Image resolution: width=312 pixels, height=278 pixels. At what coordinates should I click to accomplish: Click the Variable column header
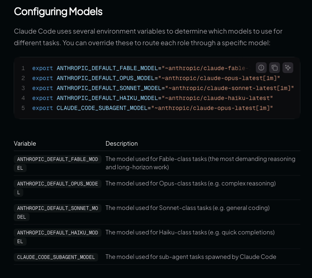click(25, 144)
